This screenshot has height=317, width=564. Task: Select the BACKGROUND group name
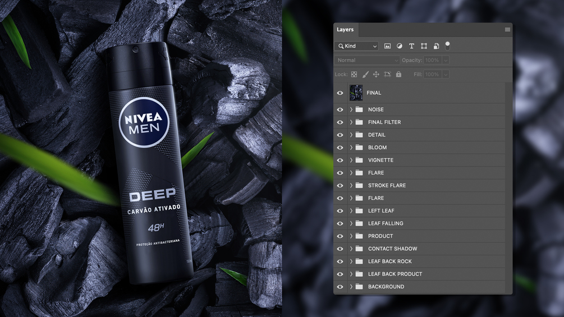[x=386, y=287]
